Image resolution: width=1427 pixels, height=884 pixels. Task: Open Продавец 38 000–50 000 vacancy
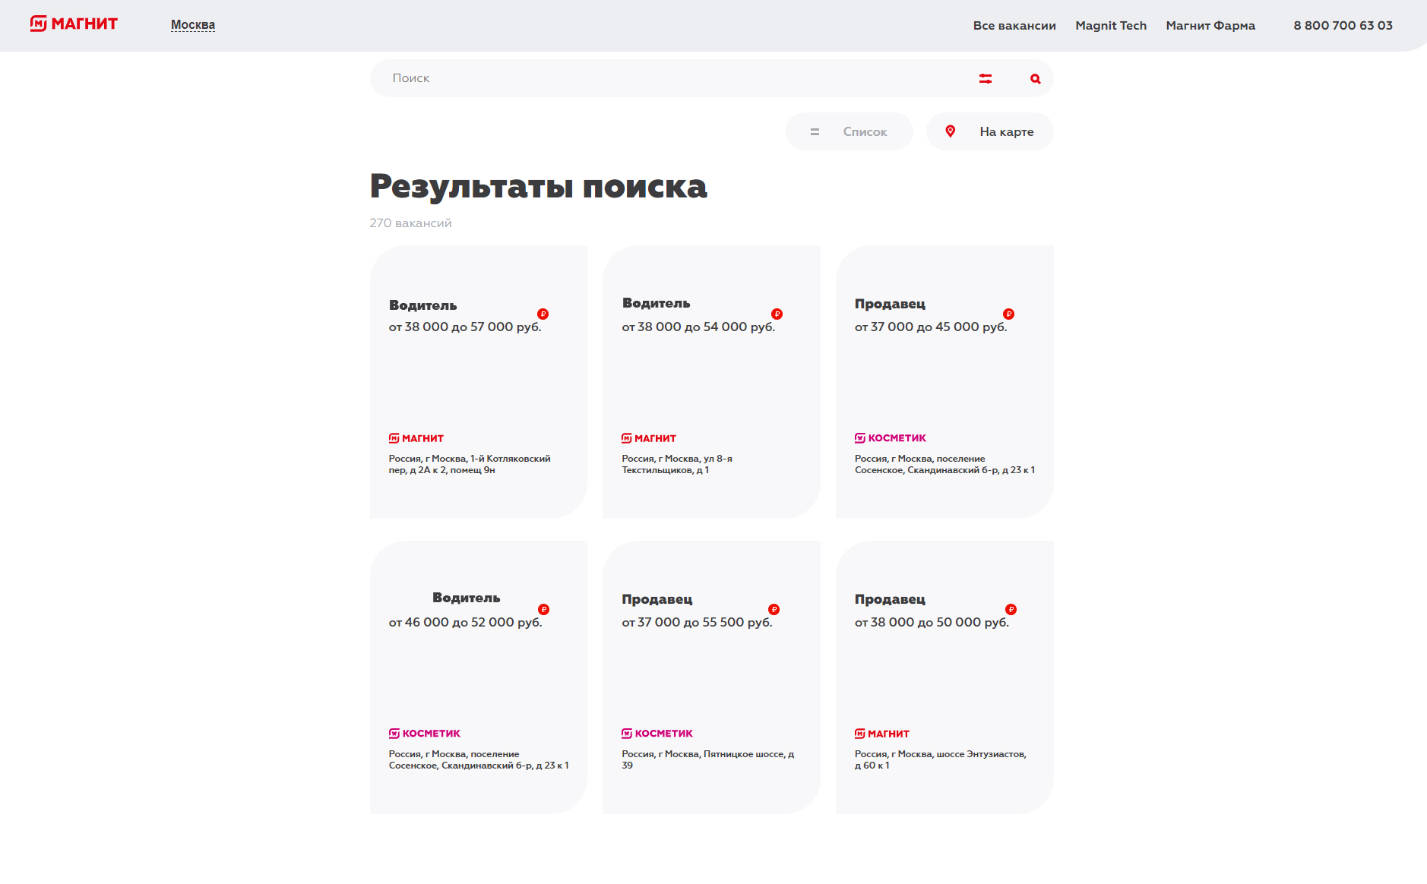click(x=944, y=677)
